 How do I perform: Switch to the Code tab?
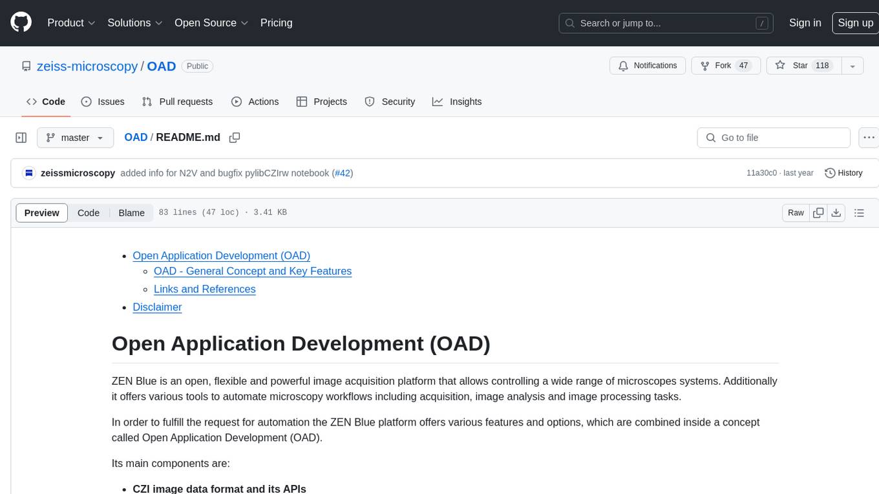click(46, 102)
